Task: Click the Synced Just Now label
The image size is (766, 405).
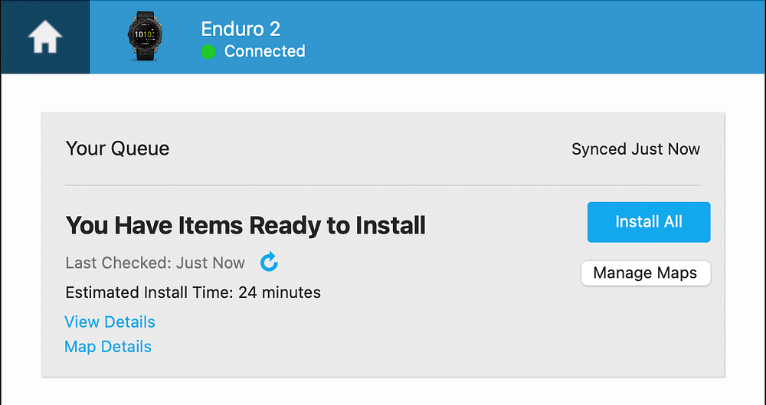Action: point(635,149)
